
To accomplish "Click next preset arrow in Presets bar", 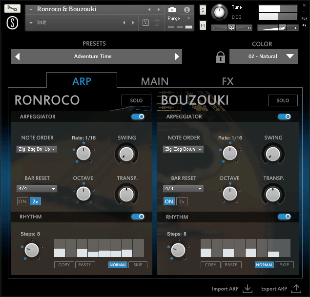I will pos(177,57).
